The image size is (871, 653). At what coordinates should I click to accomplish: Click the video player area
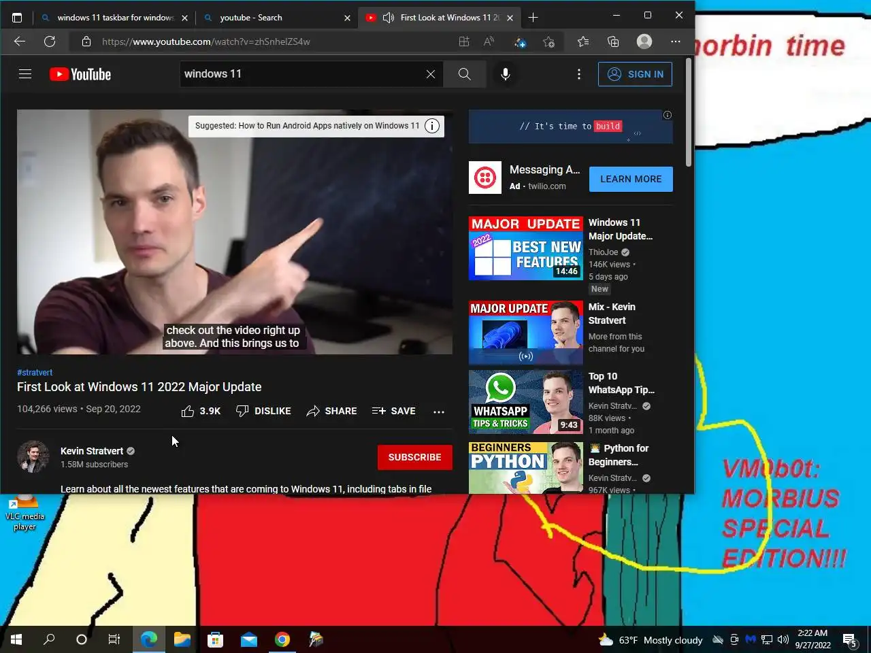[x=235, y=232]
